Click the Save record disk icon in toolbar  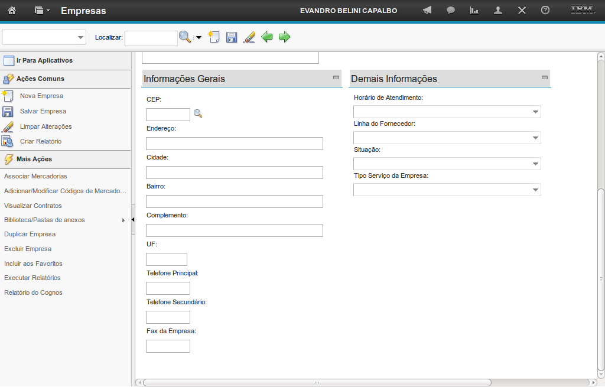click(x=232, y=37)
